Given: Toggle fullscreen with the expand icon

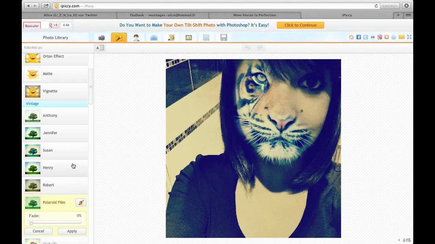Looking at the screenshot, I should click(409, 37).
